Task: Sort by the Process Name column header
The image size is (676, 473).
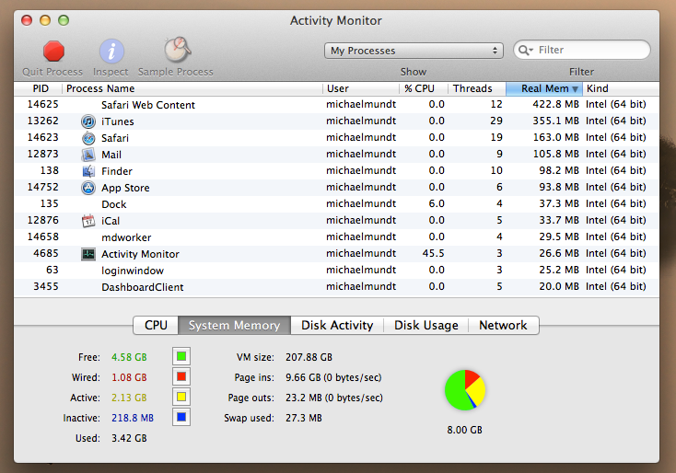Action: [192, 88]
